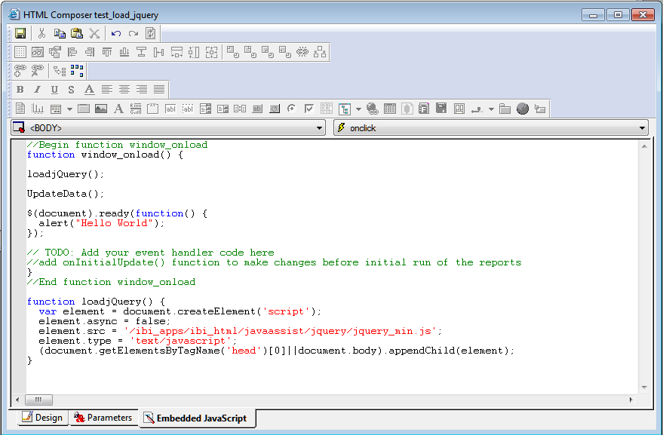Click the refresh page icon beside Redo
663x435 pixels.
pyautogui.click(x=151, y=33)
